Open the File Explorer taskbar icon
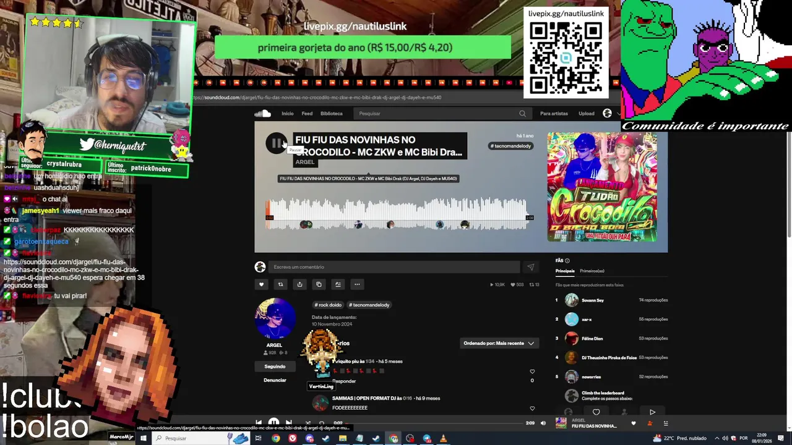792x445 pixels. (343, 438)
